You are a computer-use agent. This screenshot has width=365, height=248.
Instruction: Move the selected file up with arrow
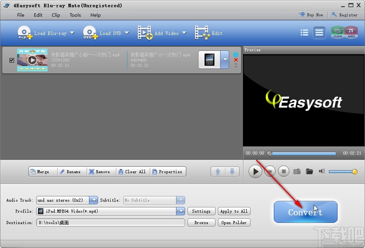(218, 172)
